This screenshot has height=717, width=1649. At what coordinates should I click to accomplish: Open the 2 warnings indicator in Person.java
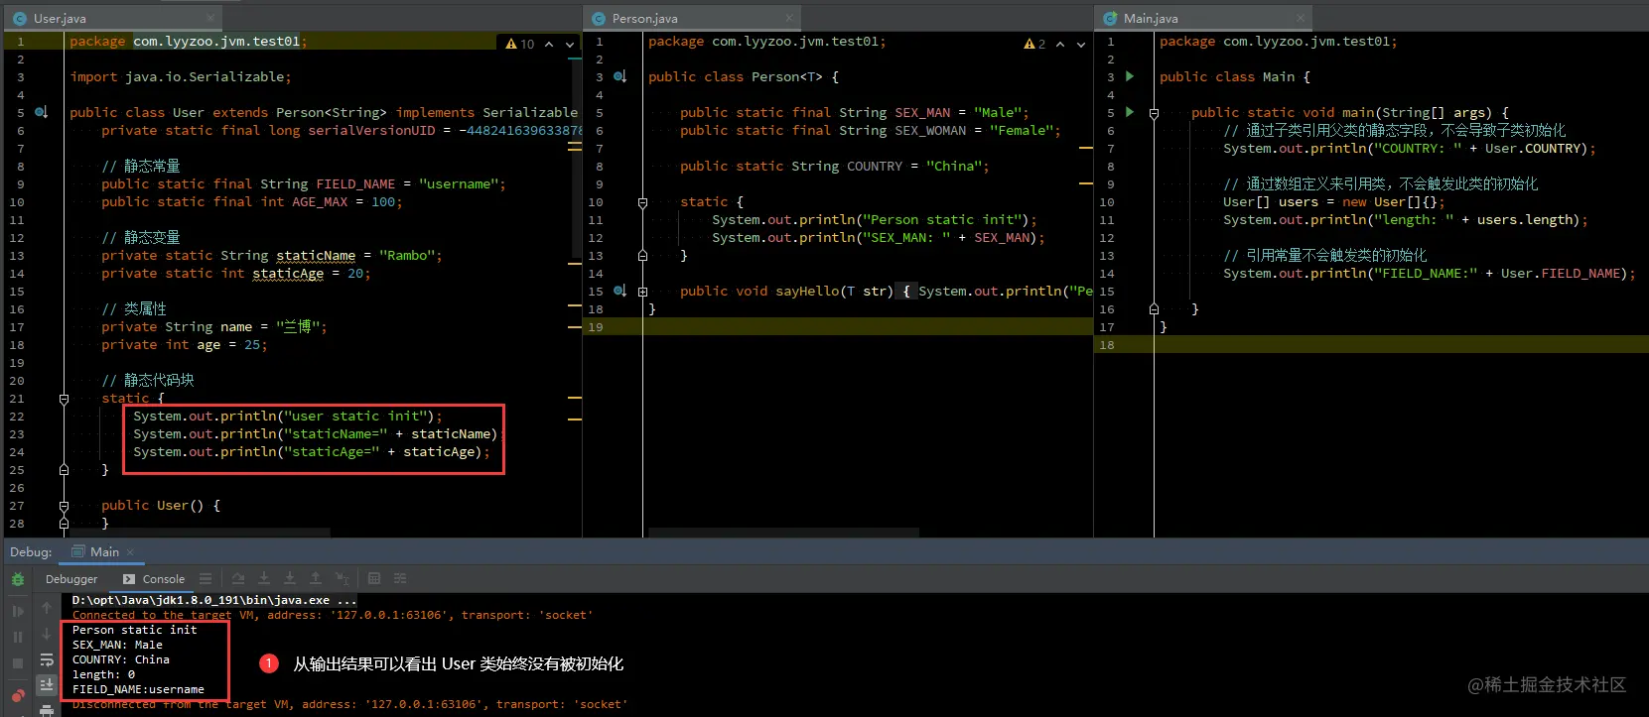tap(1034, 44)
